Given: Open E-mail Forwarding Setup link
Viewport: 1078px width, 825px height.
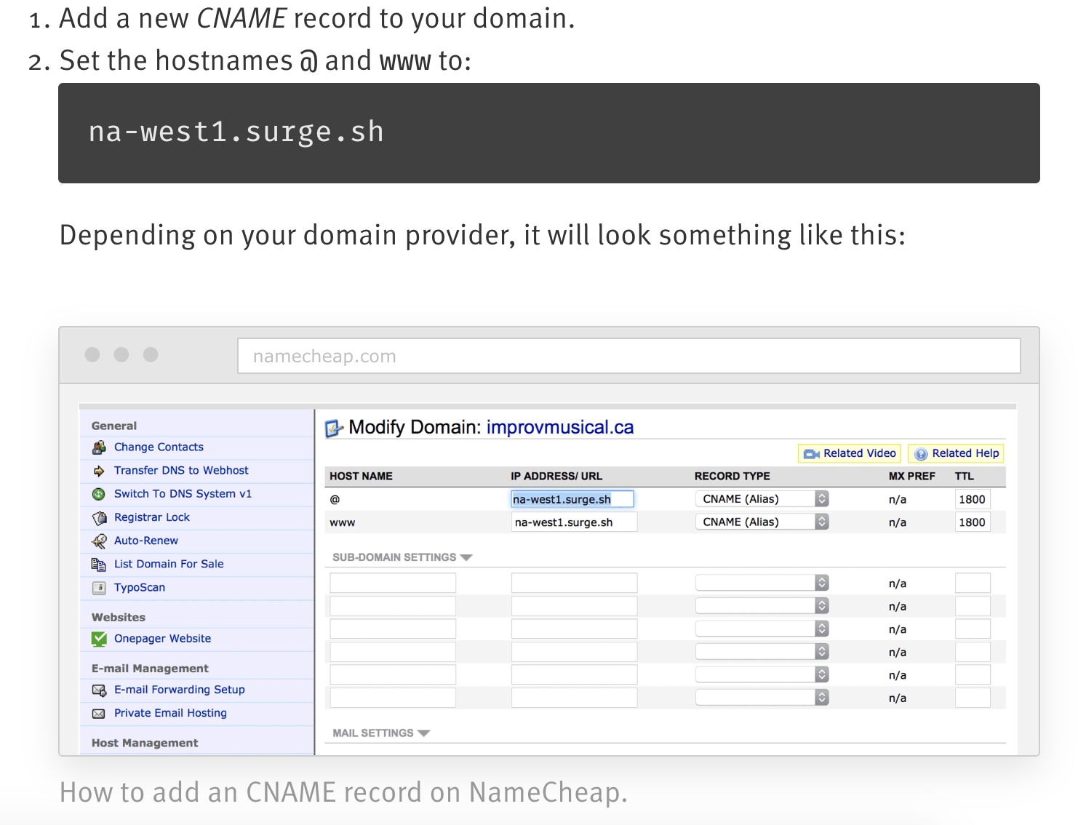Looking at the screenshot, I should pos(180,689).
